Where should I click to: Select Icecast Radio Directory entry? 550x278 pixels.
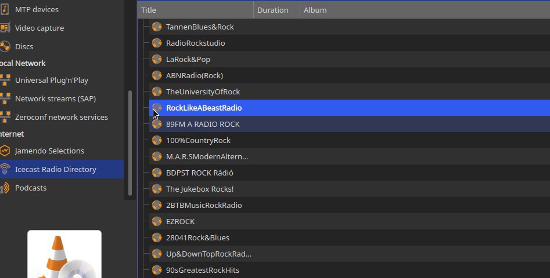[x=62, y=169]
